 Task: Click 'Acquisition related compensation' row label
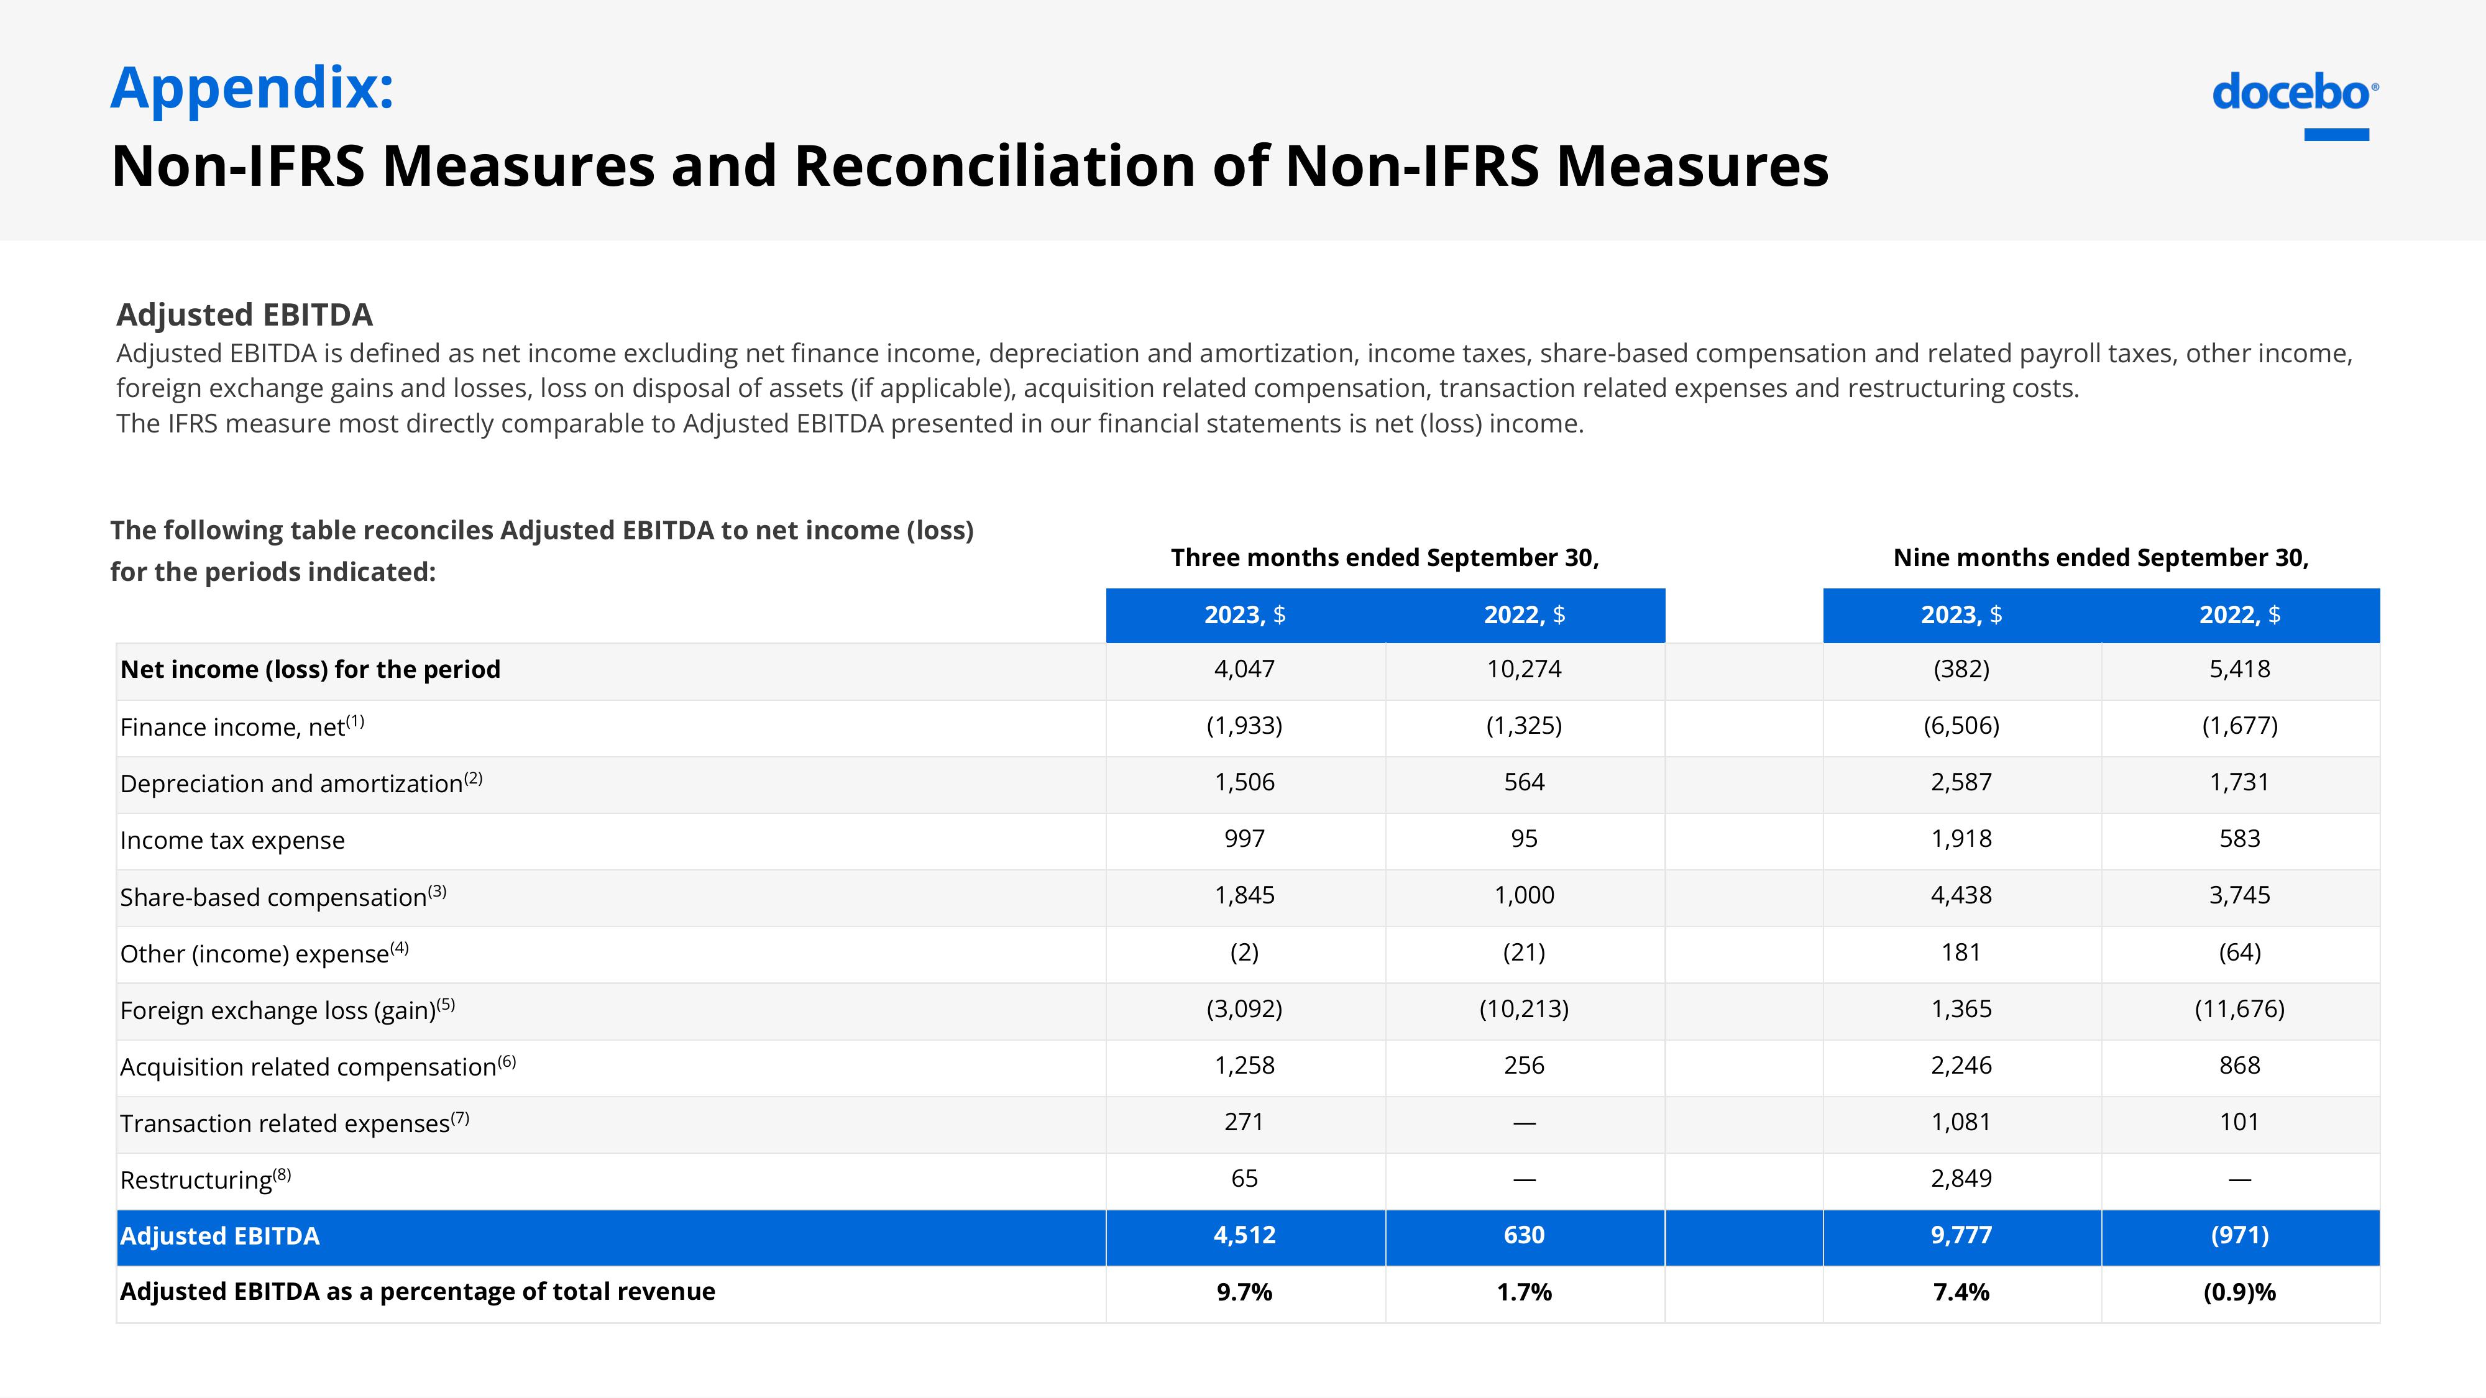tap(318, 1066)
